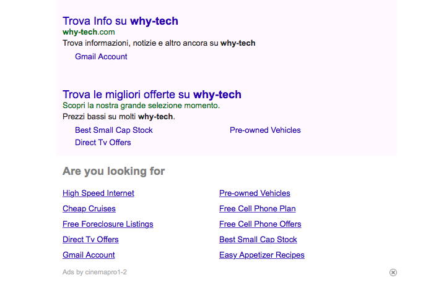
Task: Select Best Small Cap Stock sitelink in ad
Action: click(114, 130)
